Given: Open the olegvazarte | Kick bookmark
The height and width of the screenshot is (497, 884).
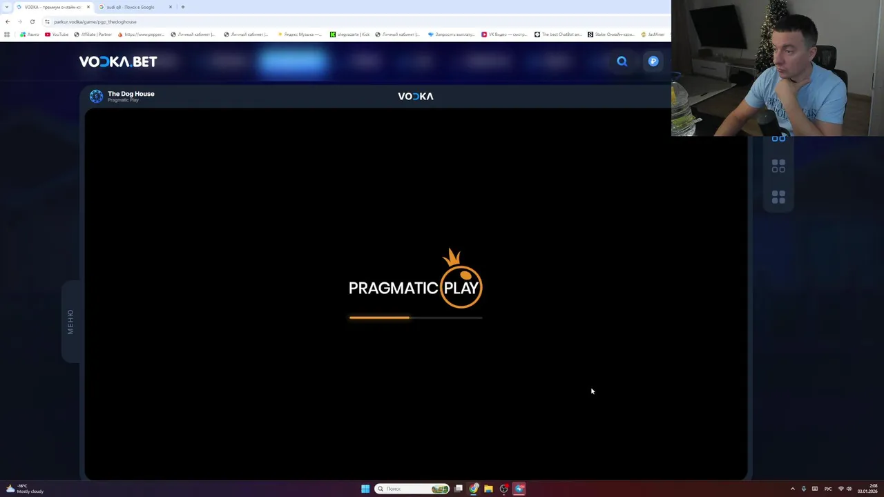Looking at the screenshot, I should point(350,34).
